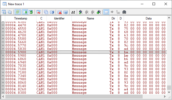Viewport: 172px width, 100px height.
Task: Select timestamp 00004.8140
Action: pyautogui.click(x=16, y=86)
